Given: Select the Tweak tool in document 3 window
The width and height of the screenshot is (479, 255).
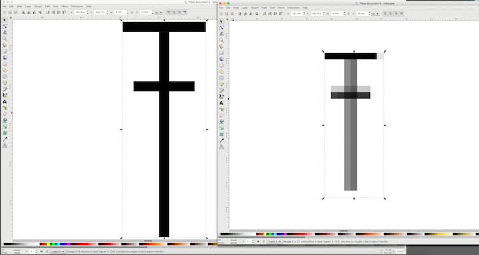Looking at the screenshot, I should (x=5, y=33).
